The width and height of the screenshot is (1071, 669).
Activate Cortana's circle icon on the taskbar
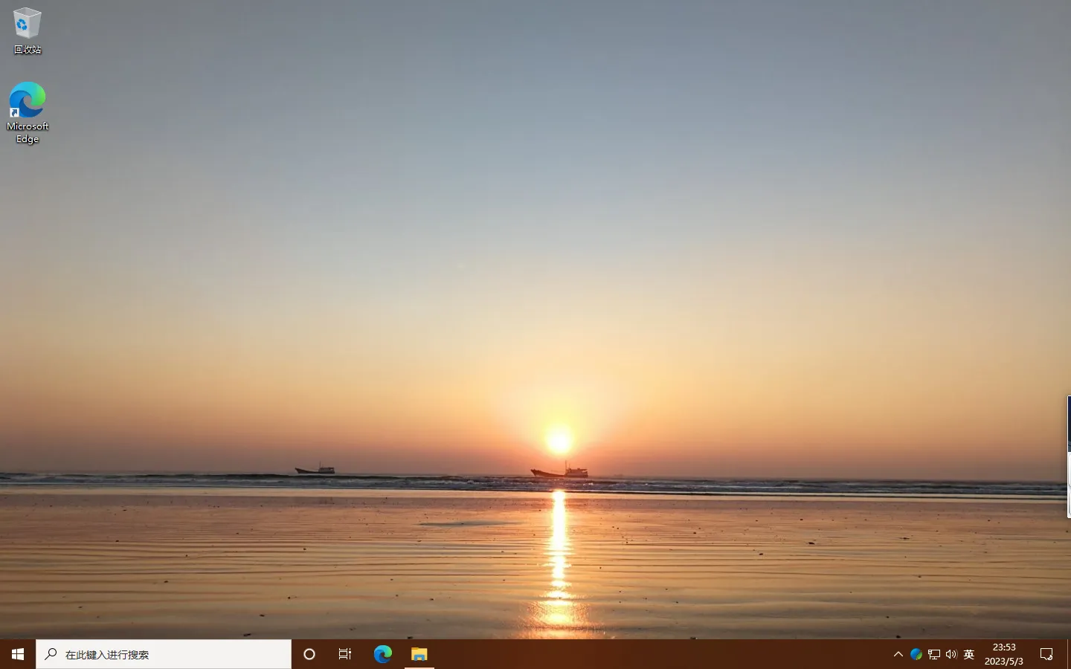pyautogui.click(x=309, y=654)
